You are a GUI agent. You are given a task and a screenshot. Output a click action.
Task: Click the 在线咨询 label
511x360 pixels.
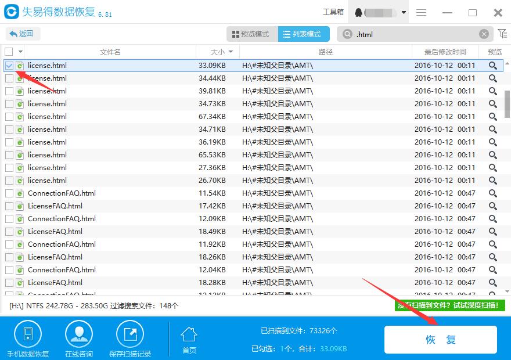point(79,354)
